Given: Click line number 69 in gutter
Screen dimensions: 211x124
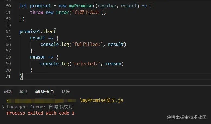Looking at the screenshot, I should click(x=8, y=64).
